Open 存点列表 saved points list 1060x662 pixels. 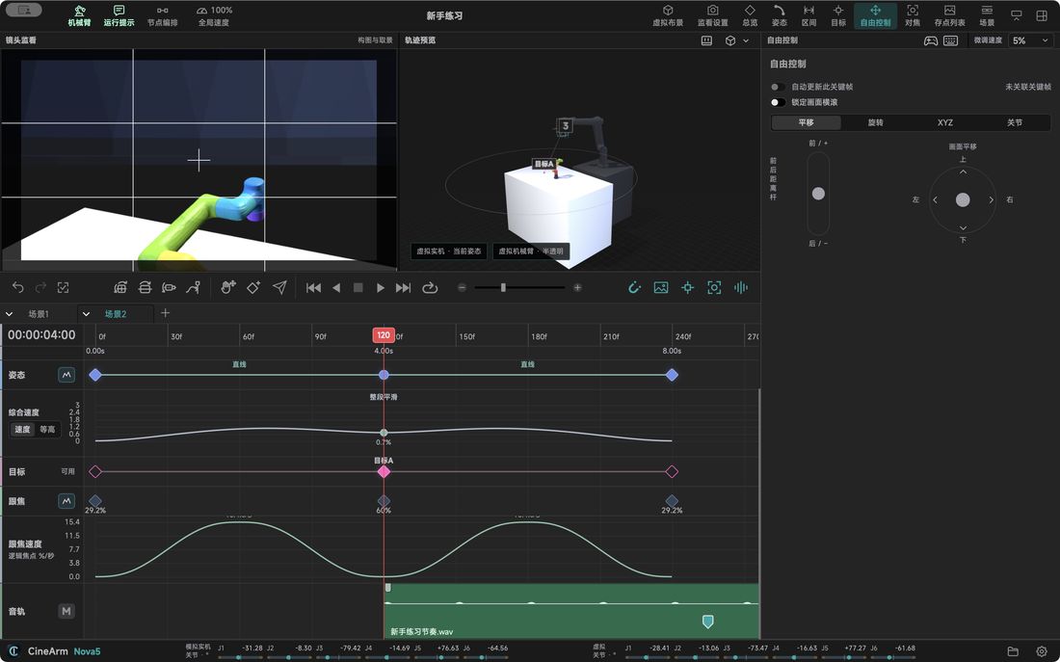950,15
